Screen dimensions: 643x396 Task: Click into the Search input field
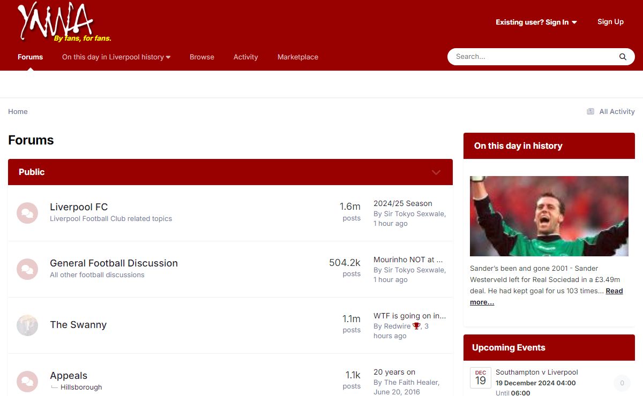(533, 57)
